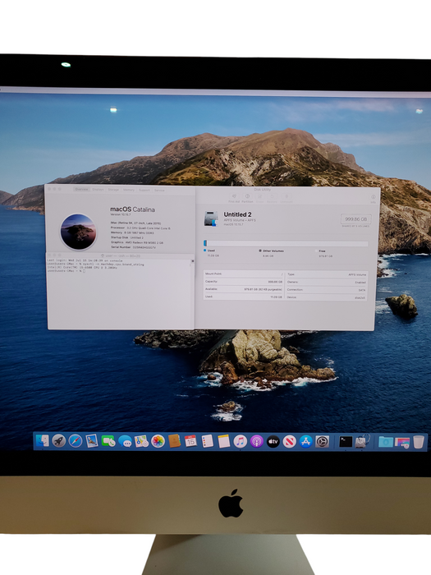Click Unmount in Disk Utility toolbar
The width and height of the screenshot is (431, 575).
click(x=287, y=199)
